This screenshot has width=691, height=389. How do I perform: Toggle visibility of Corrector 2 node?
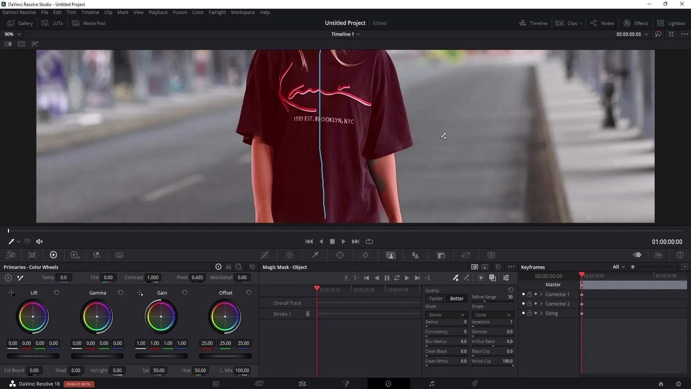click(523, 304)
